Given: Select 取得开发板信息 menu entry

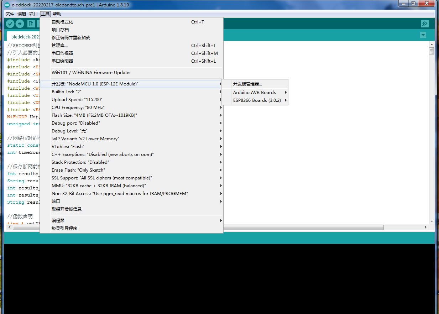Looking at the screenshot, I should click(131, 209).
